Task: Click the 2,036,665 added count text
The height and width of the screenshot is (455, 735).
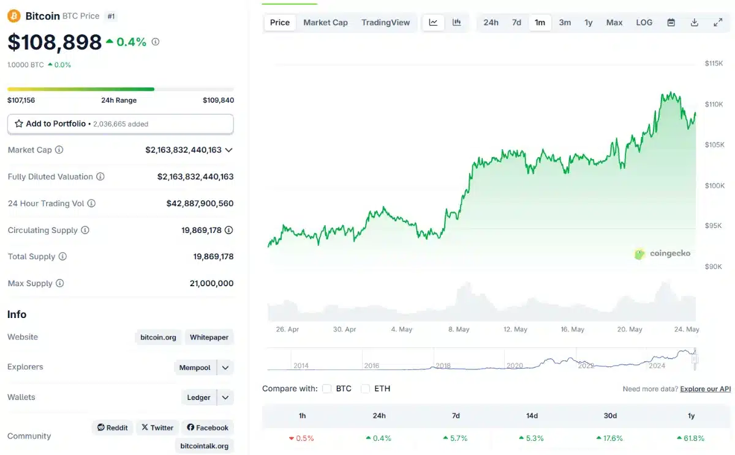Action: pos(121,124)
